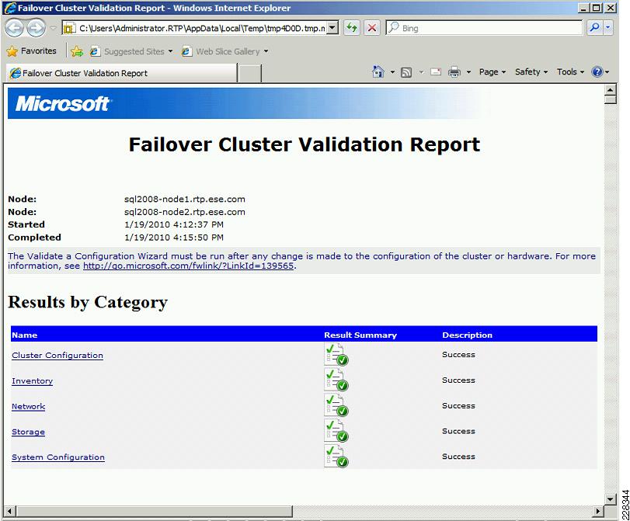Click the vertical scrollbar down arrow
This screenshot has width=630, height=521.
(611, 499)
